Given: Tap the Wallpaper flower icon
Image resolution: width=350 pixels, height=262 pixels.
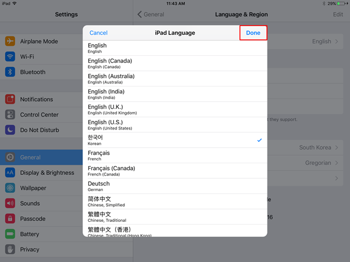Looking at the screenshot, I should pos(10,188).
